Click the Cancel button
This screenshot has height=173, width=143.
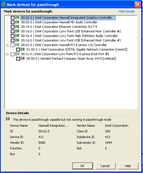point(105,166)
